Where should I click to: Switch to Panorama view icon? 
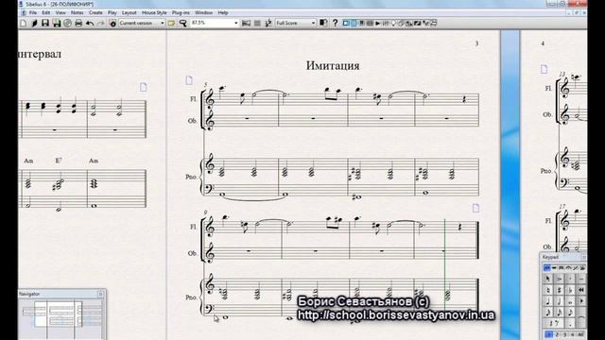[246, 23]
